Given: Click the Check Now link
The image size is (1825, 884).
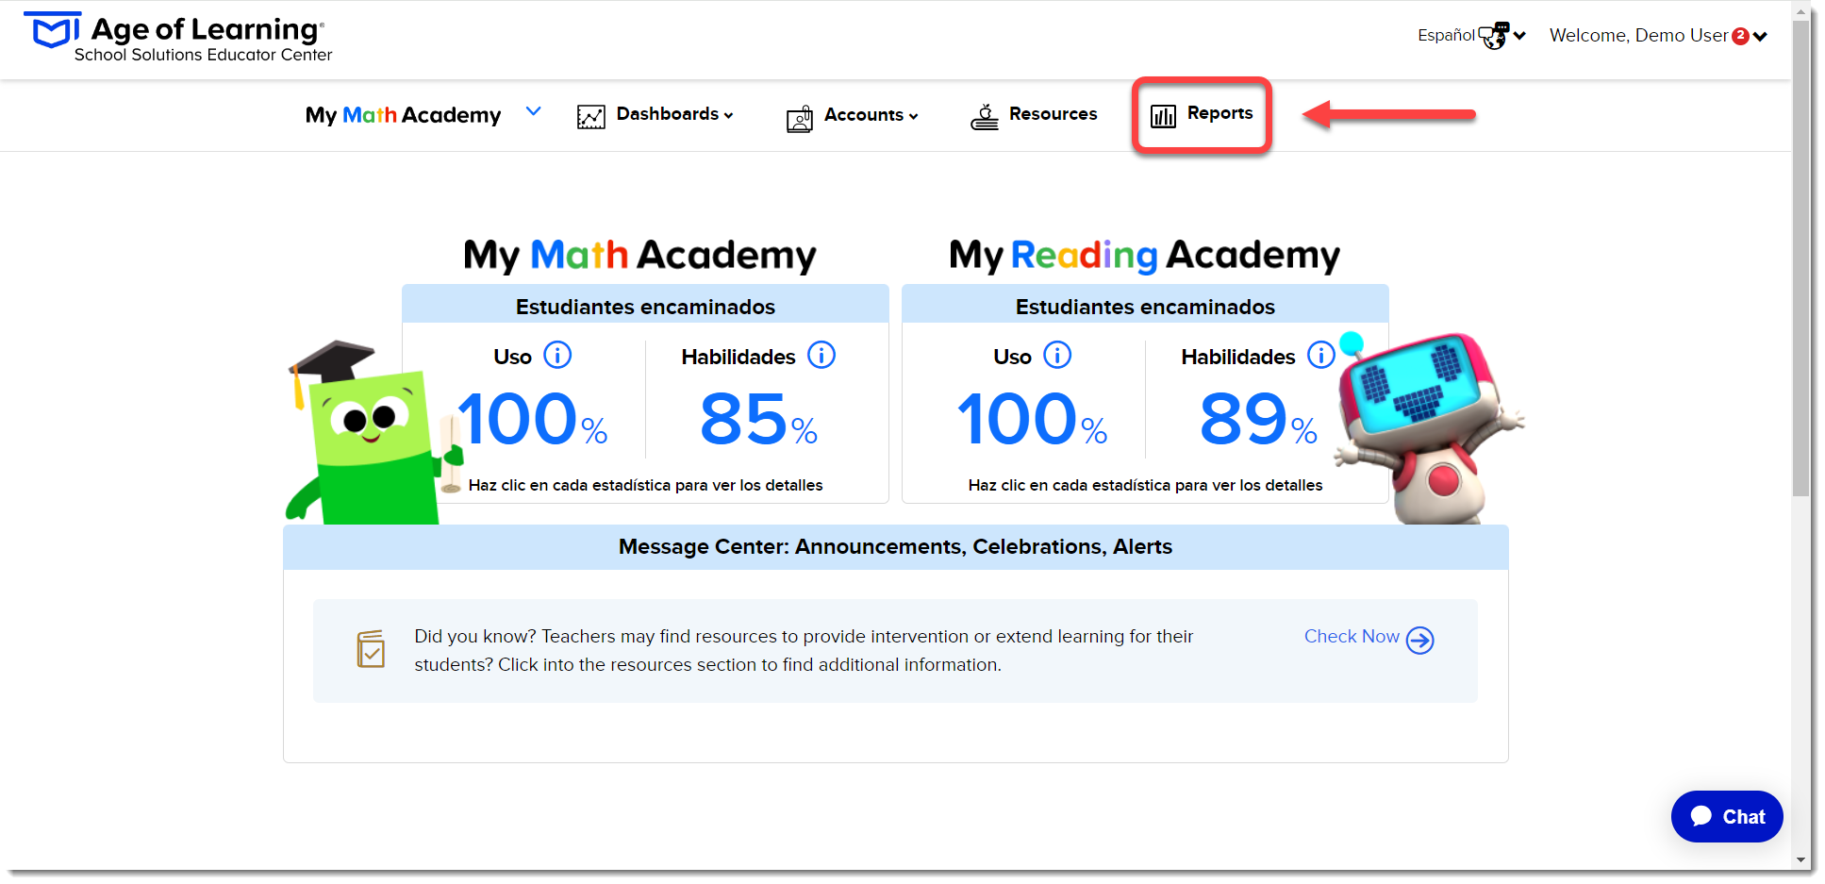Looking at the screenshot, I should coord(1352,637).
